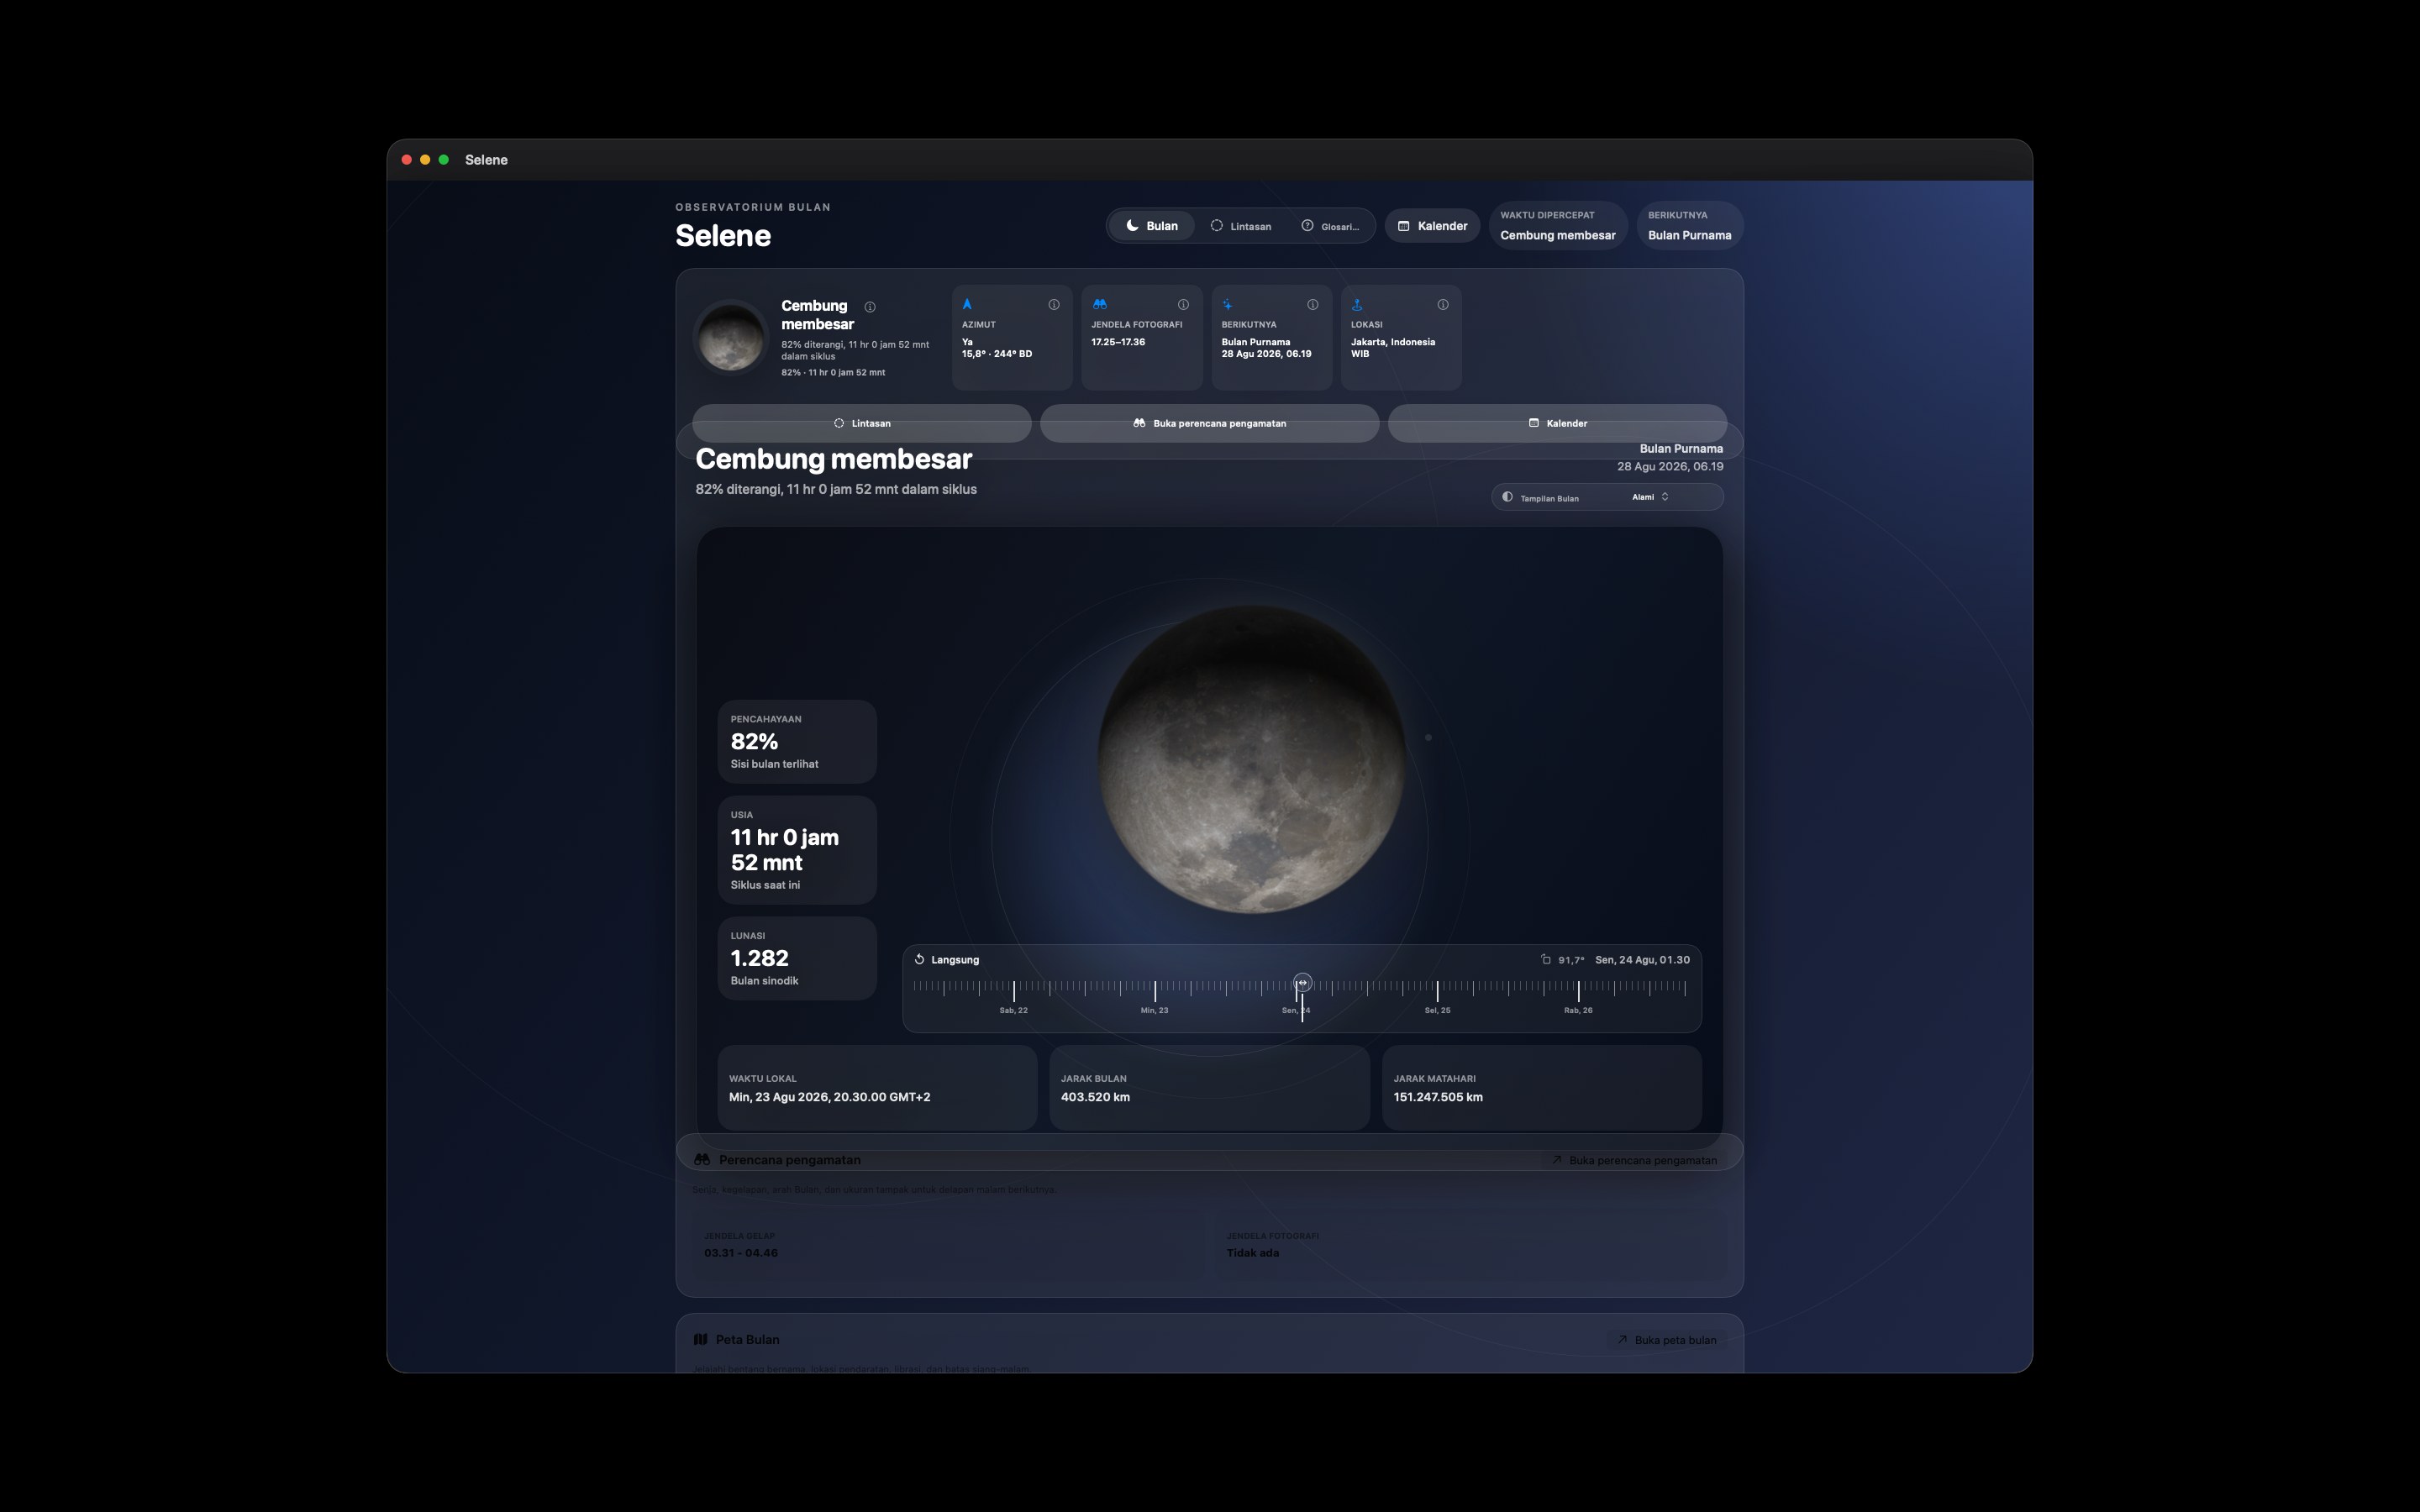
Task: Click the large 'Cembung membesar' heading
Action: tap(834, 459)
